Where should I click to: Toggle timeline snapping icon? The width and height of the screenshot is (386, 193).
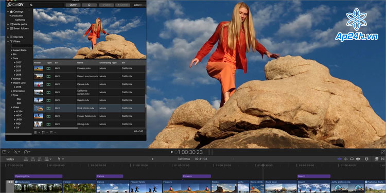(x=358, y=159)
